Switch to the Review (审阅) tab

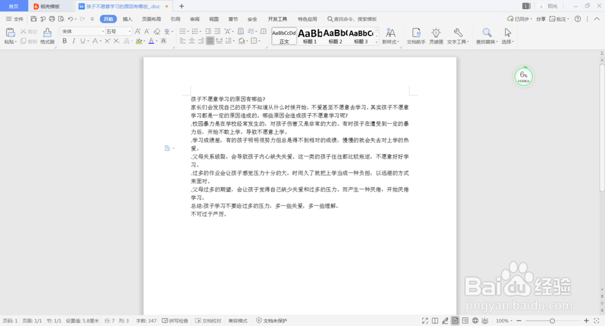click(x=195, y=19)
